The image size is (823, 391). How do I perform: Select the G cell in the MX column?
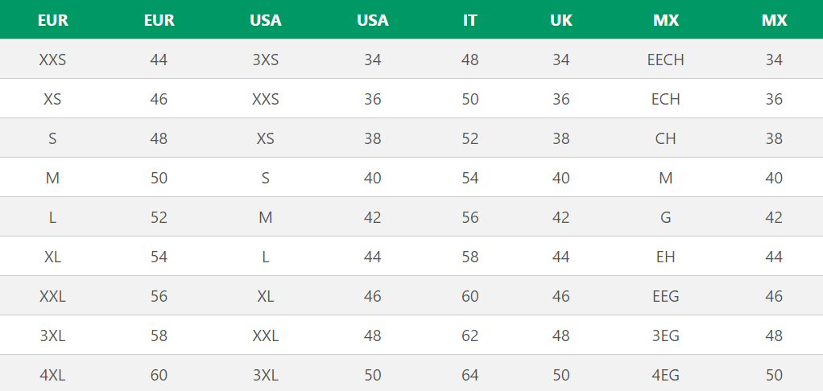[x=665, y=217]
